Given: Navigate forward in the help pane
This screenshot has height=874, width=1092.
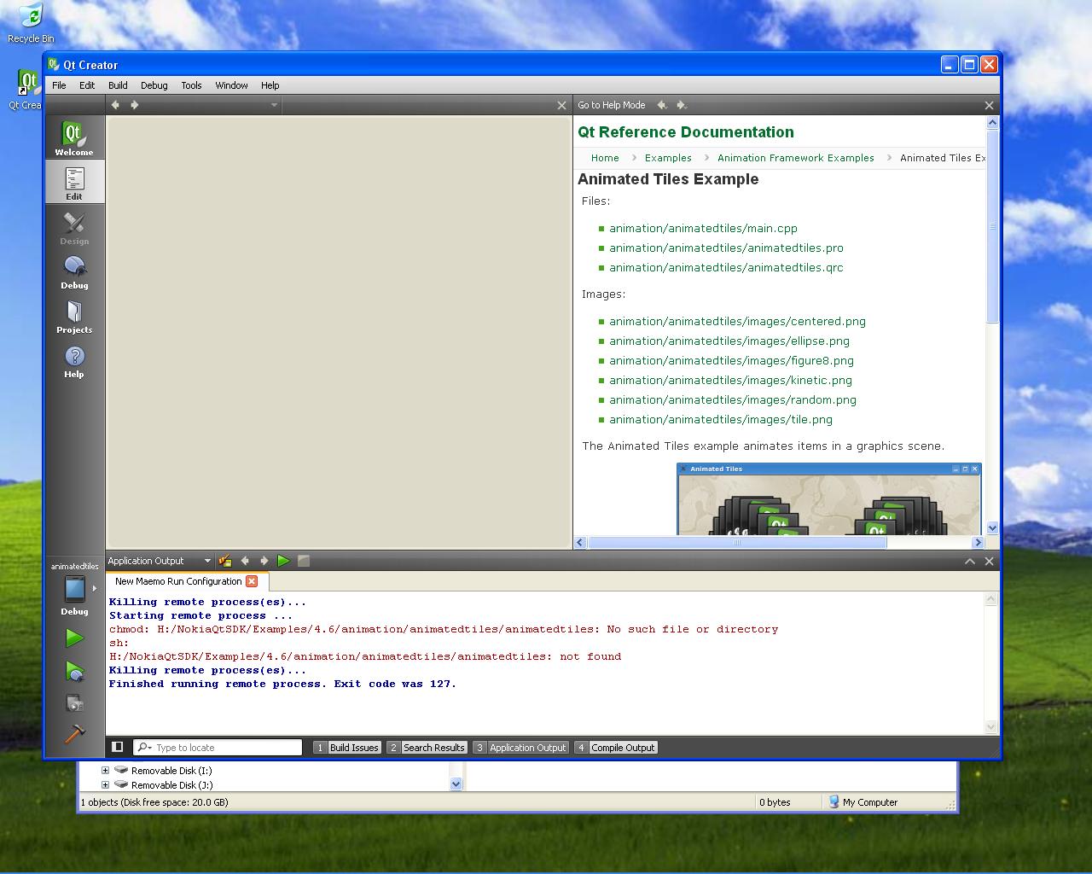Looking at the screenshot, I should (x=681, y=105).
